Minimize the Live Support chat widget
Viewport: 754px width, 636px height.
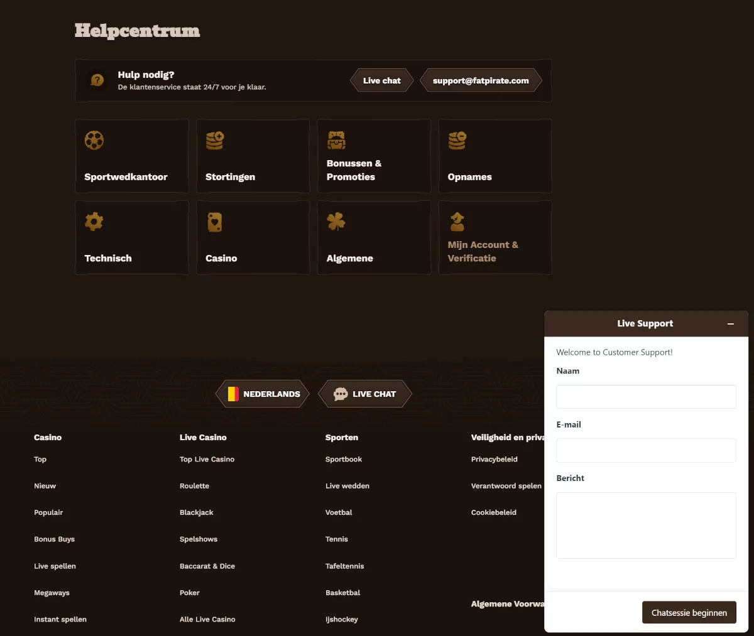click(x=731, y=324)
